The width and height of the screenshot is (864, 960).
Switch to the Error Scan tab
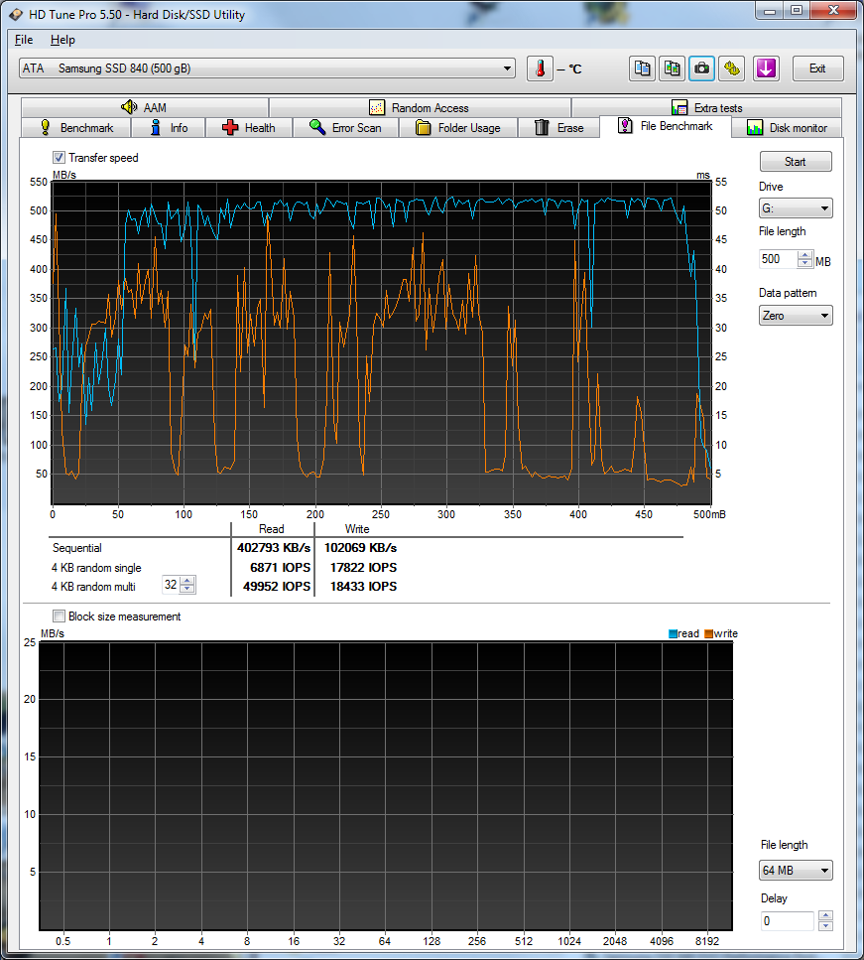point(346,128)
